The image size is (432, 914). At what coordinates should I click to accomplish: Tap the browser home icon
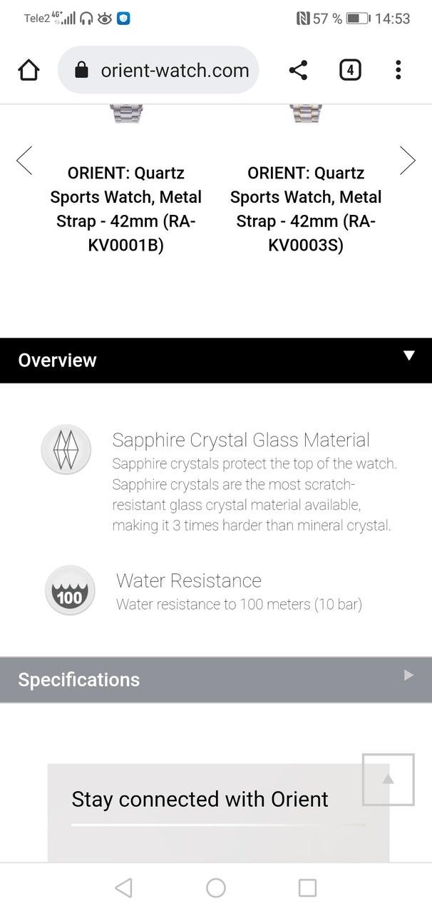29,70
